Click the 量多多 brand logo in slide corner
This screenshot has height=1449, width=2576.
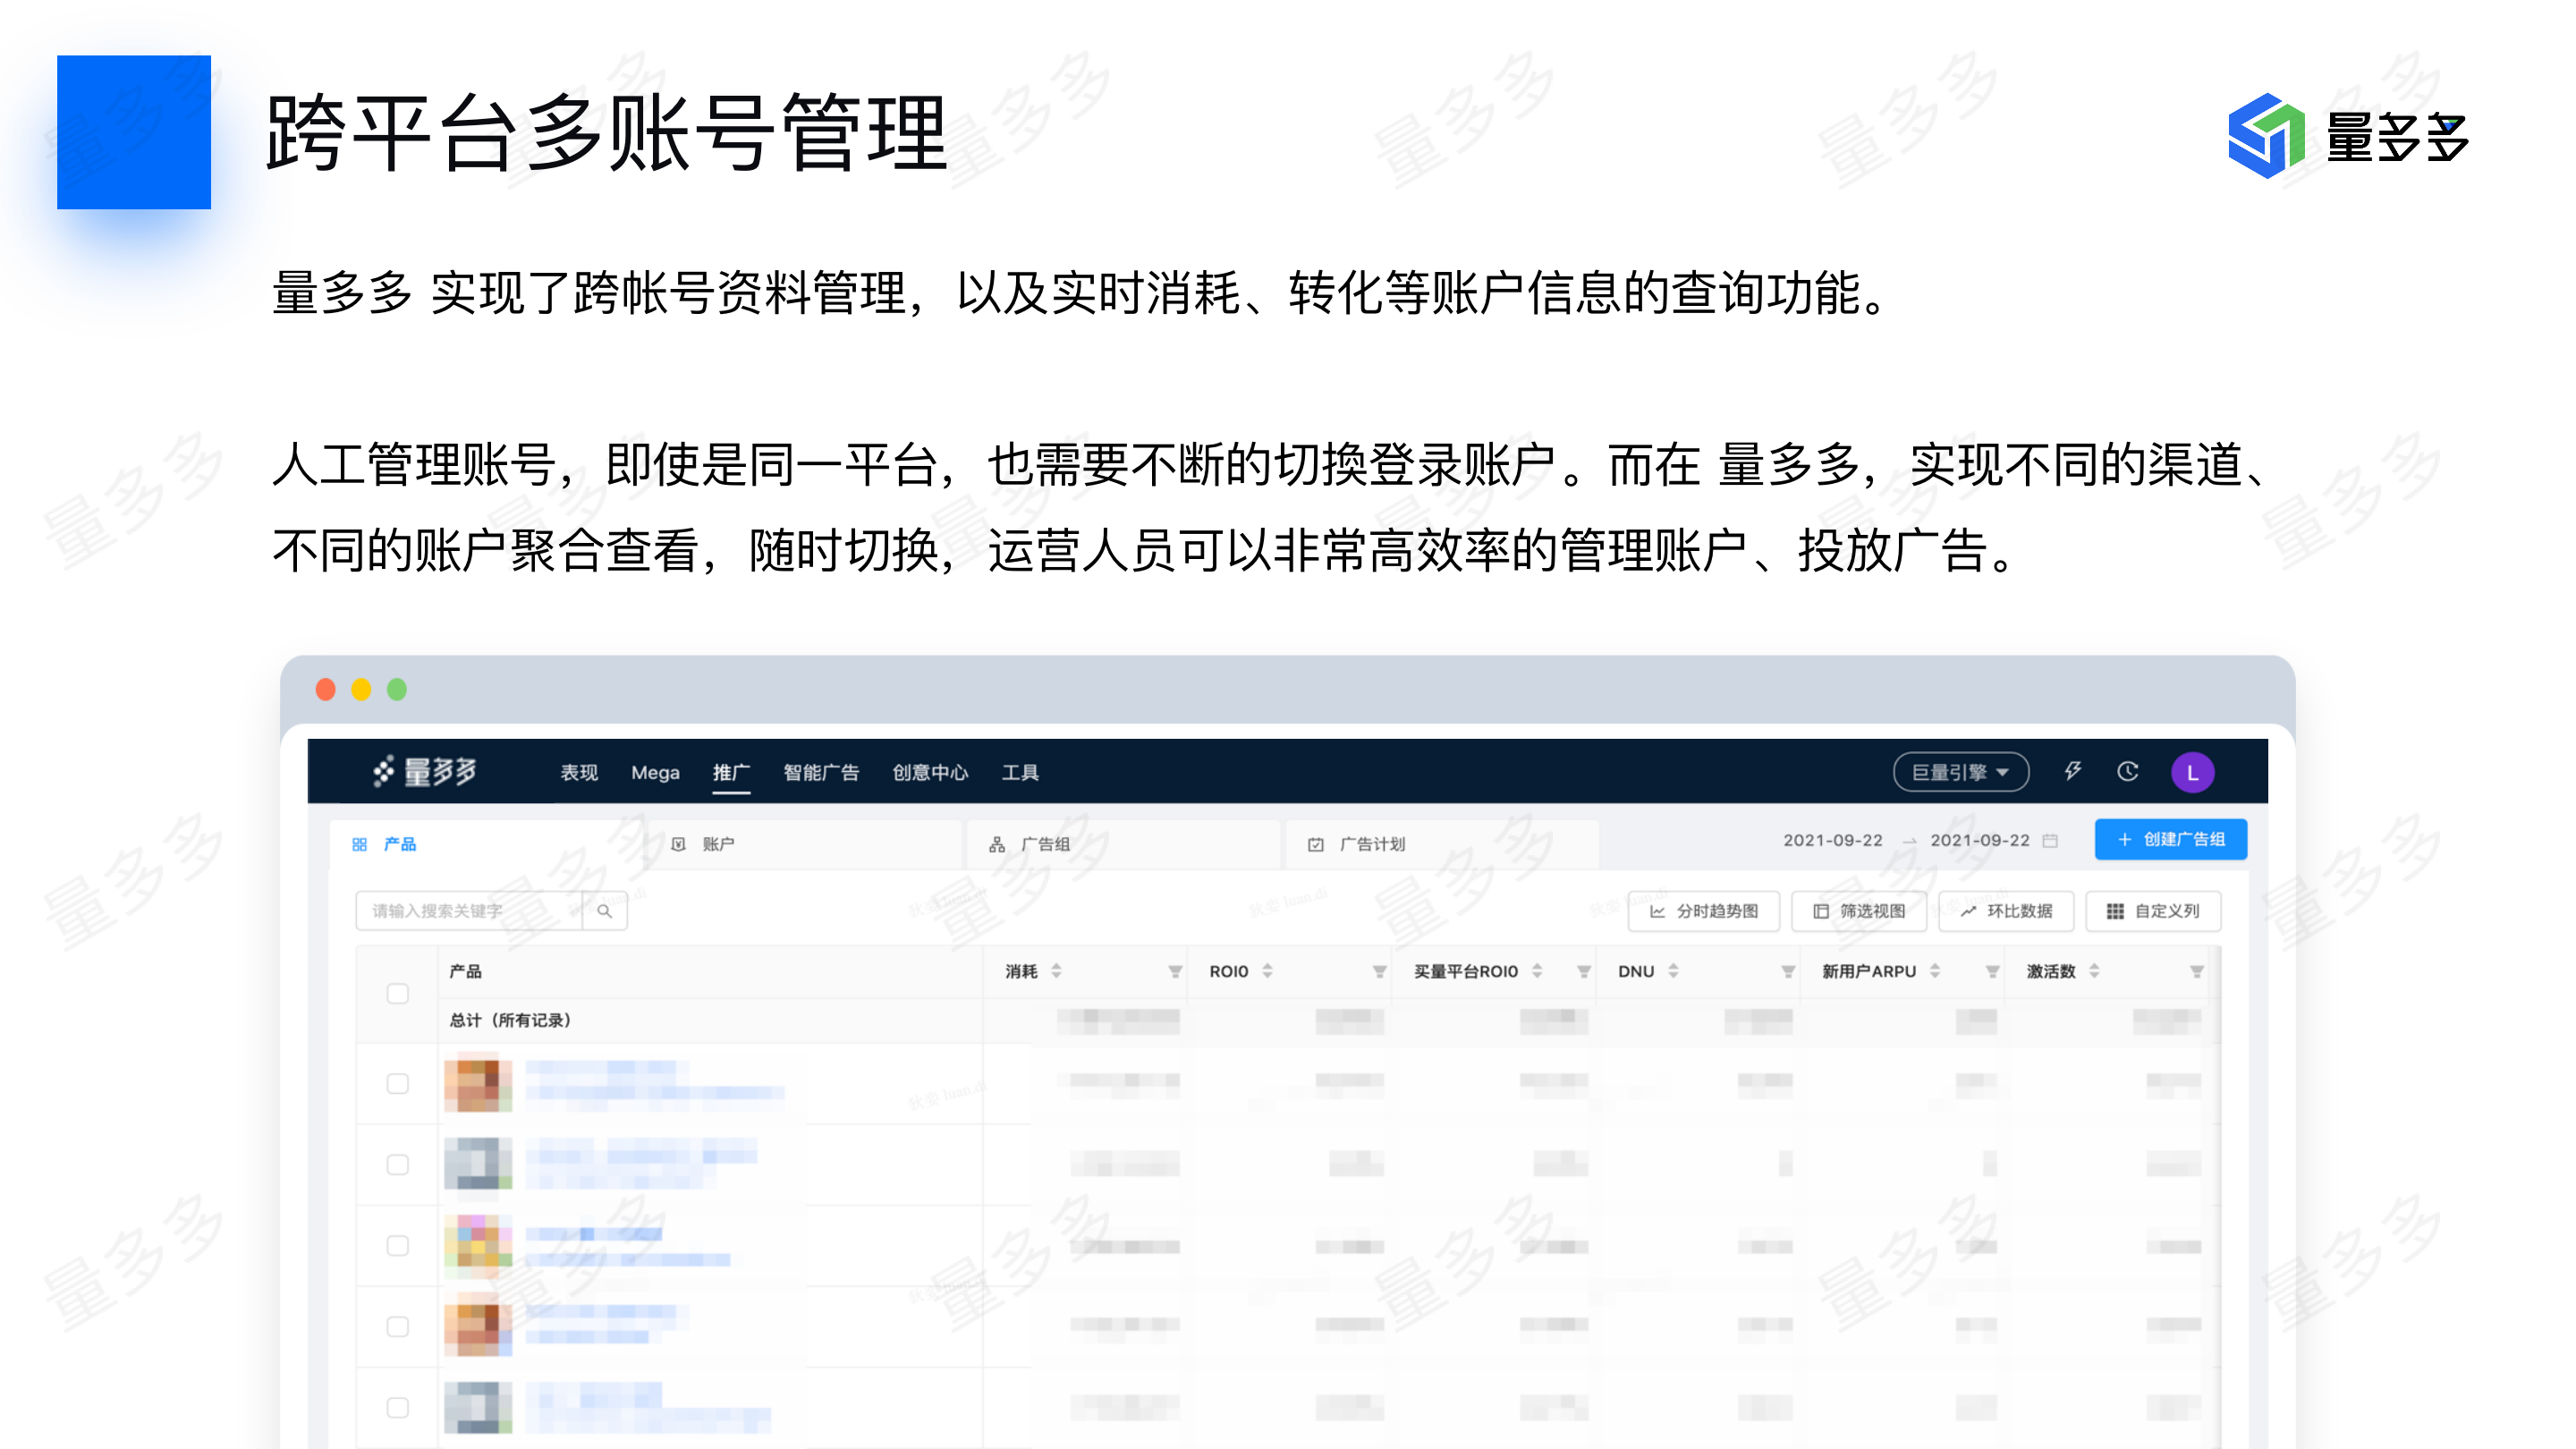click(x=2348, y=136)
